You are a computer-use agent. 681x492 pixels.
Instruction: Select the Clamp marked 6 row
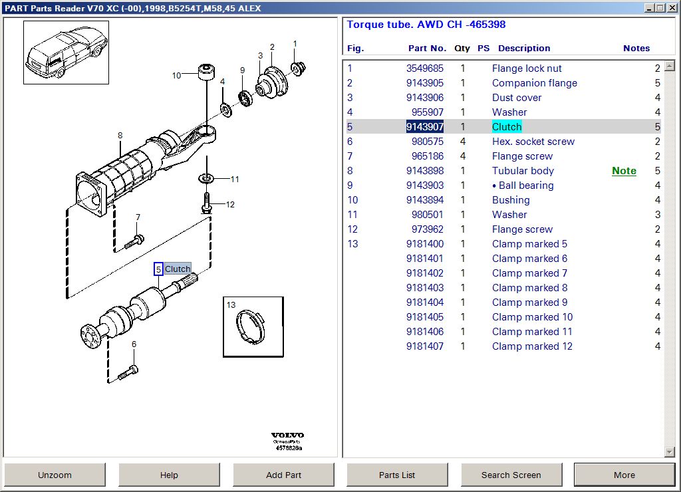tap(504, 259)
